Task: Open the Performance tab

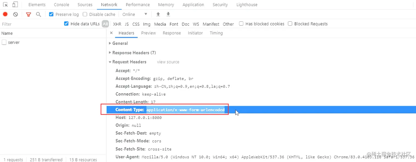Action: (138, 5)
